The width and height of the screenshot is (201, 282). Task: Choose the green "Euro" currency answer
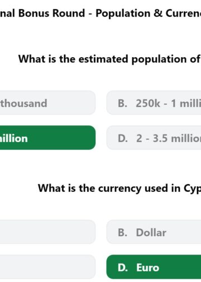154,267
